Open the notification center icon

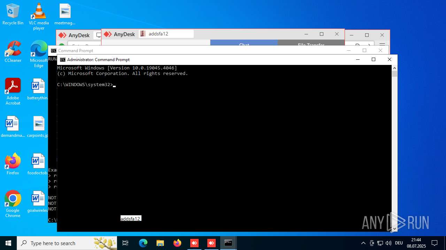click(435, 243)
